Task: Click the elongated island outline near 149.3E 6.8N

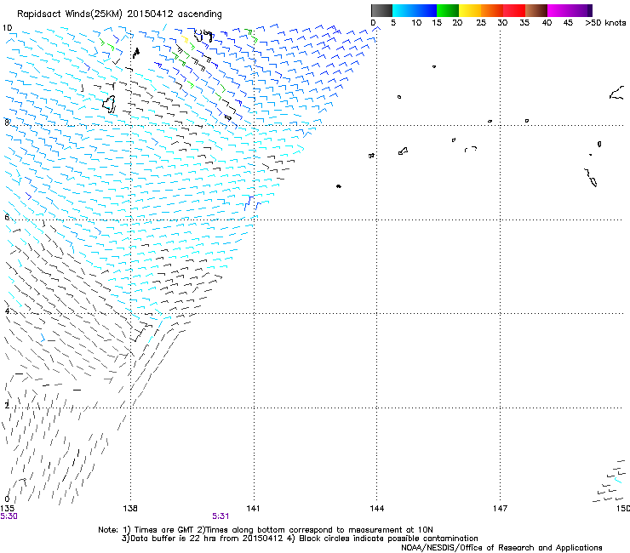Action: click(x=591, y=178)
